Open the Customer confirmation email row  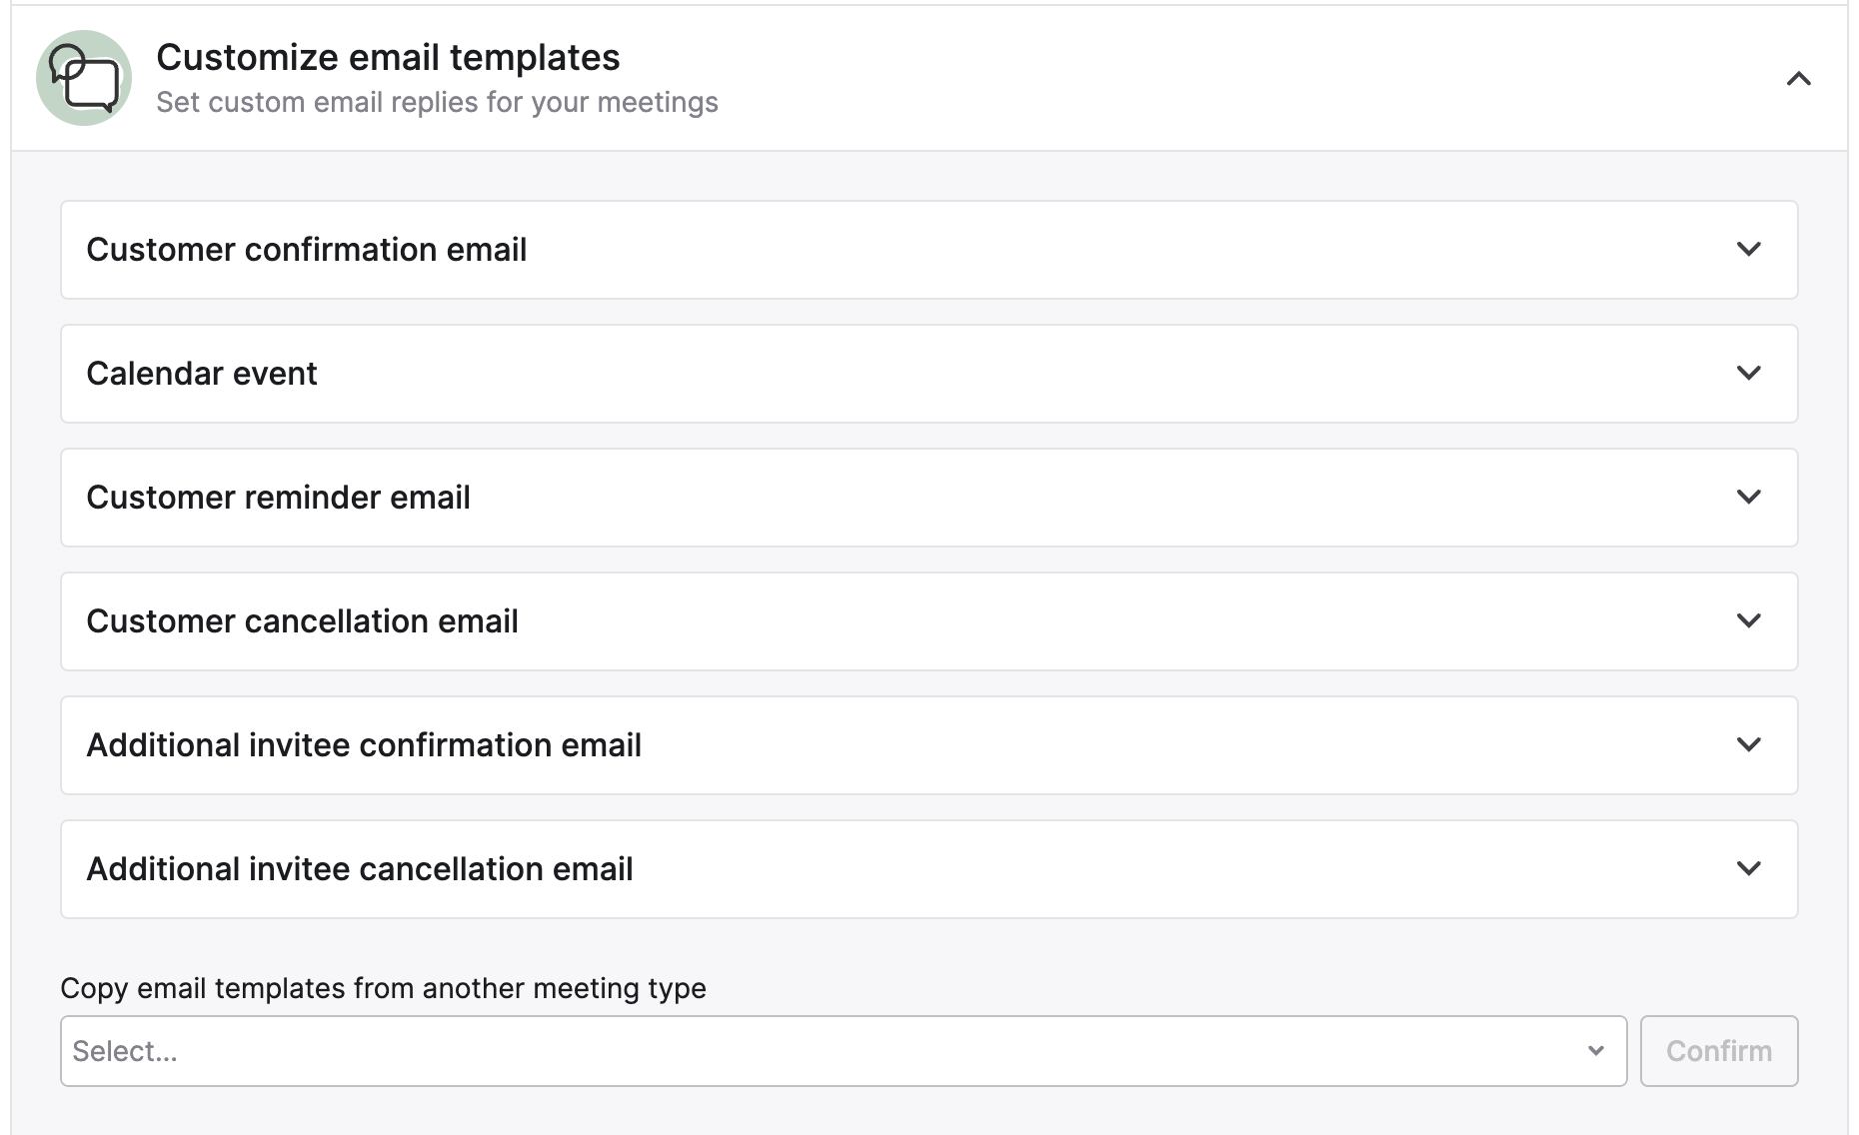pyautogui.click(x=306, y=250)
